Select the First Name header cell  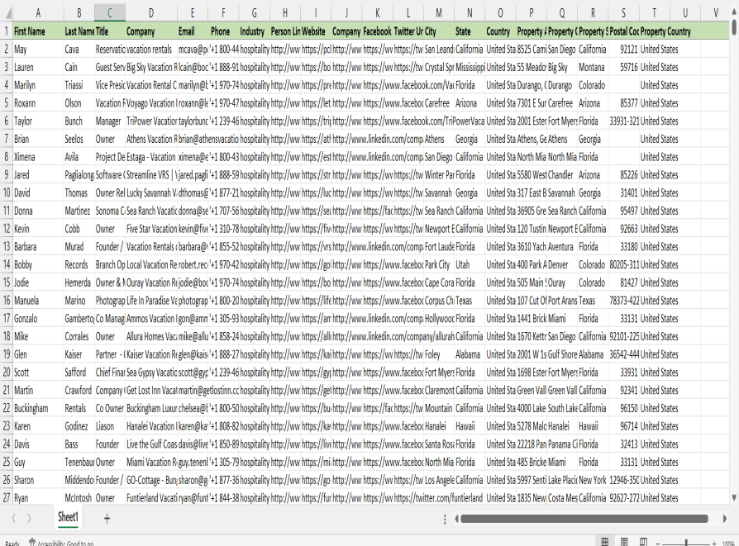point(37,31)
